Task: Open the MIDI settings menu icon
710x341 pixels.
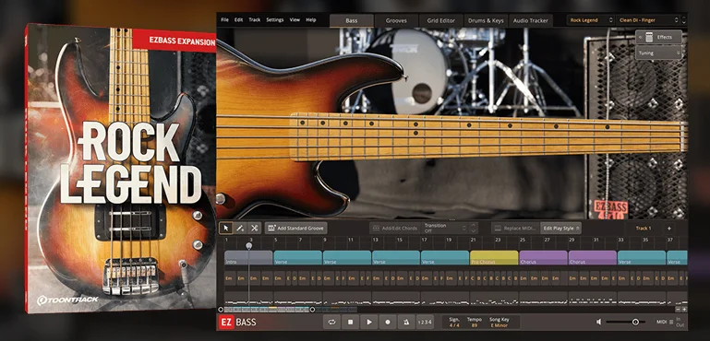Action: [671, 322]
